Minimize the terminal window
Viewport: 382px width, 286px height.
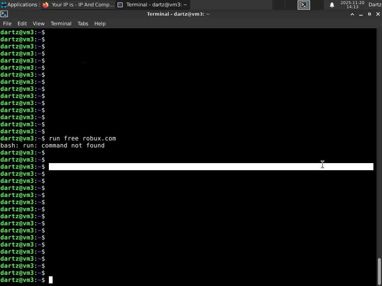361,15
